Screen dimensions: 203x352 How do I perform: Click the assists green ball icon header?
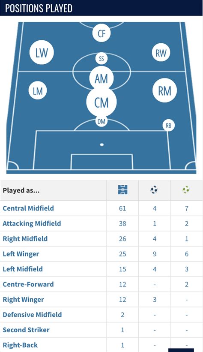[186, 190]
